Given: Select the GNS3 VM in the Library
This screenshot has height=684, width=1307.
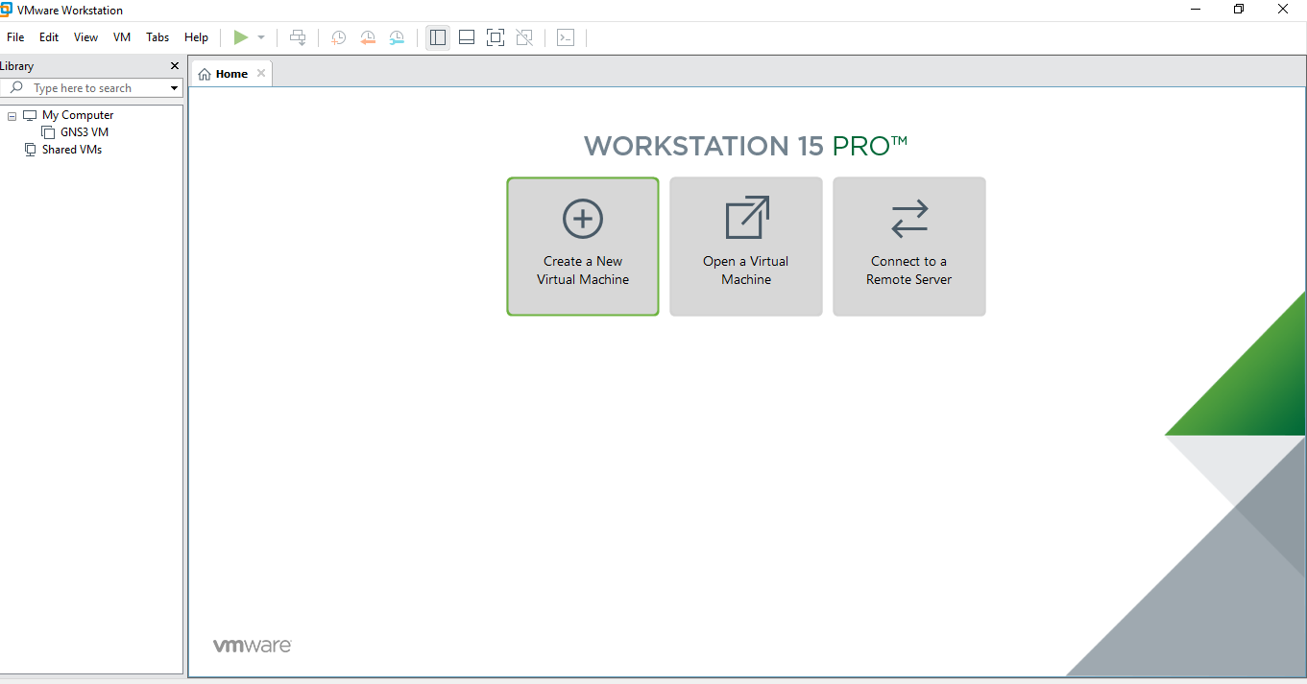Looking at the screenshot, I should 84,131.
